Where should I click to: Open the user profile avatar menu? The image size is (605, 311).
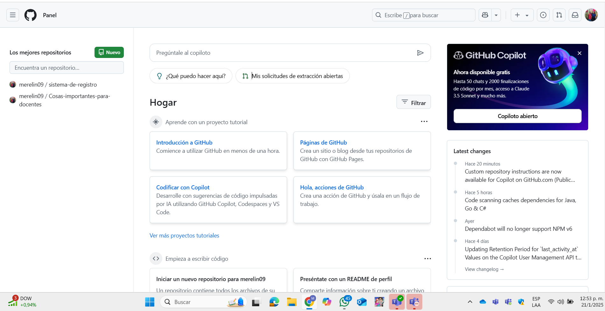coord(591,15)
